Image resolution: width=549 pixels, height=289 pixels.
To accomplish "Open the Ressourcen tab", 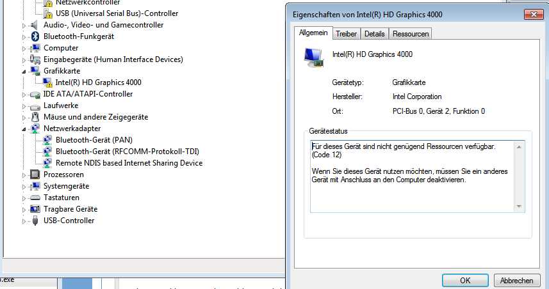I will (411, 34).
